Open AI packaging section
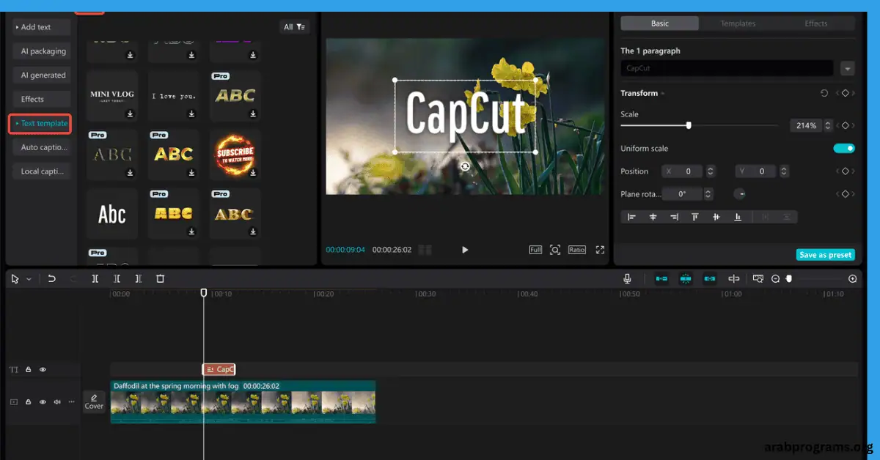This screenshot has height=460, width=880. coord(42,51)
